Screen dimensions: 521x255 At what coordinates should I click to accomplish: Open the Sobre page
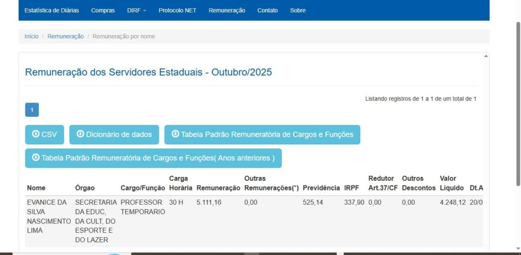pos(298,10)
